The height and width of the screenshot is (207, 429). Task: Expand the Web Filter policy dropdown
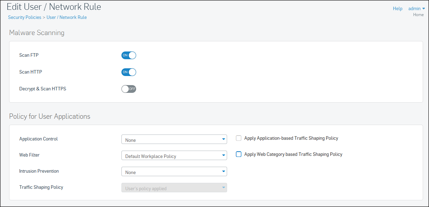coord(174,156)
